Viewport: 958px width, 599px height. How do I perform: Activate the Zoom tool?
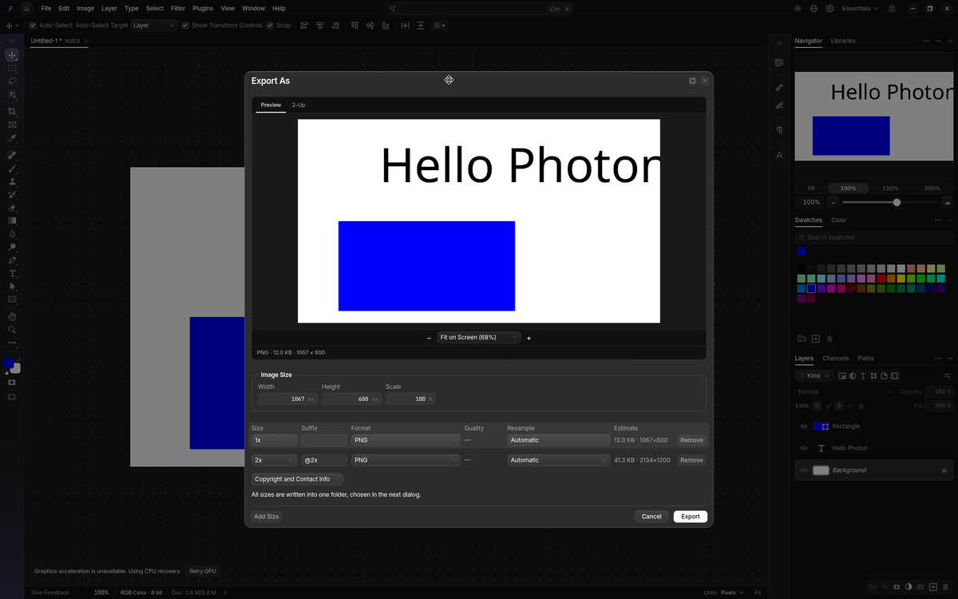pos(12,329)
